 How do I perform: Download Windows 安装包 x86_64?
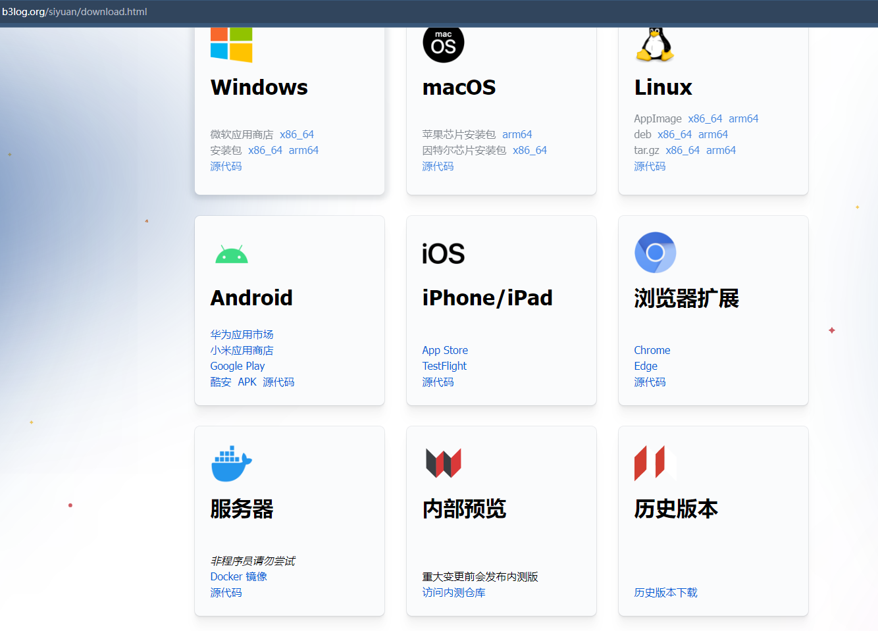(x=265, y=150)
